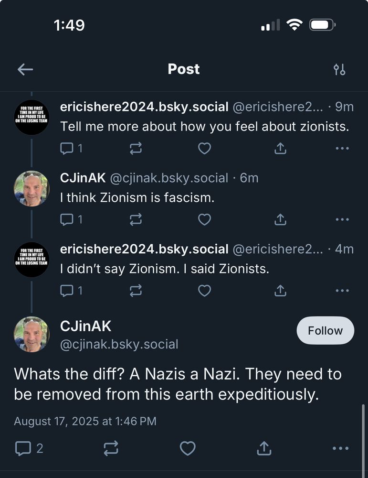Open the August 17, 2025 timestamp
Viewport: 368px width, 478px height.
pyautogui.click(x=85, y=421)
